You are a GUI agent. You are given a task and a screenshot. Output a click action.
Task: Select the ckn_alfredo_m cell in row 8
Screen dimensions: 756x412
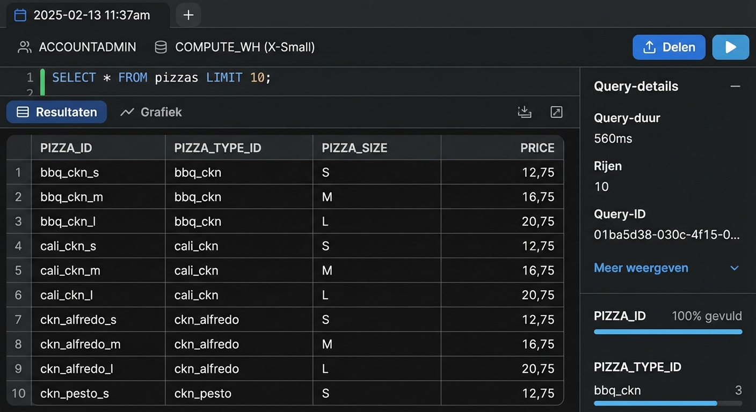80,344
